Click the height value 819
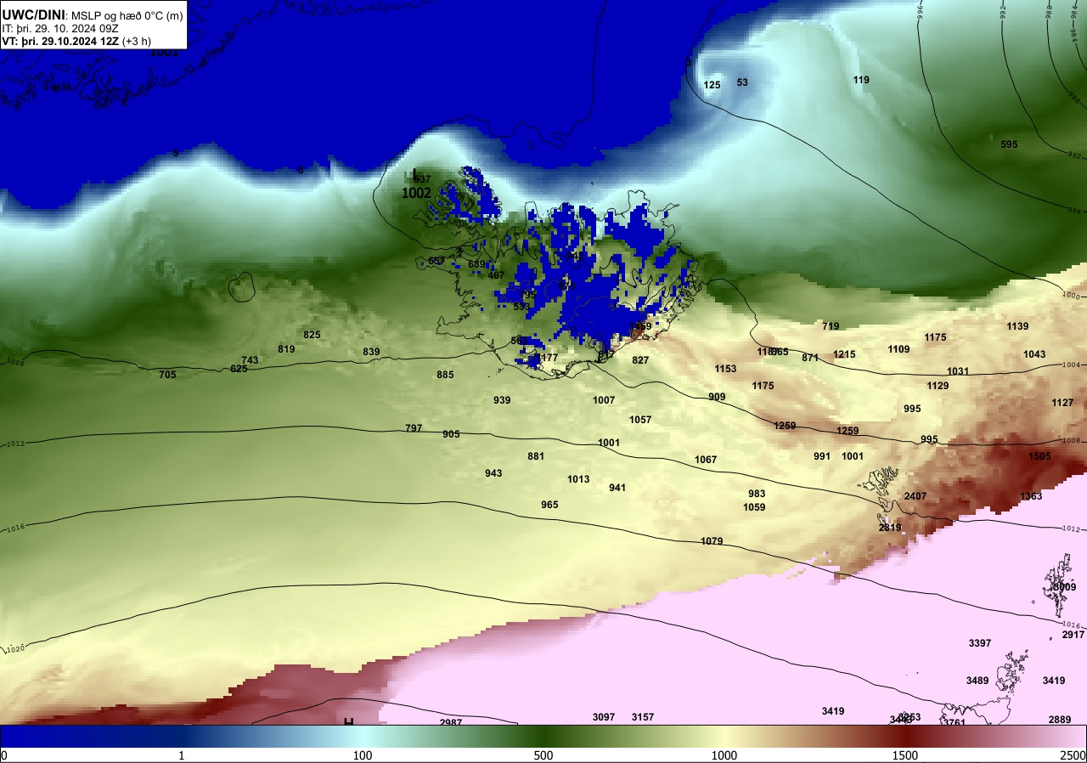This screenshot has width=1087, height=763. 286,349
